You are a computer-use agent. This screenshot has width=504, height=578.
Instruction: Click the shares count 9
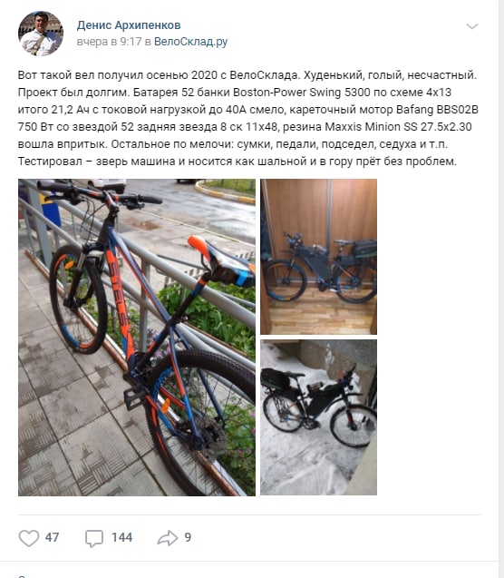click(188, 537)
